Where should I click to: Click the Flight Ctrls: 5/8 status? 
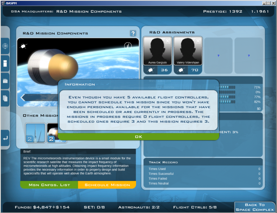195,207
